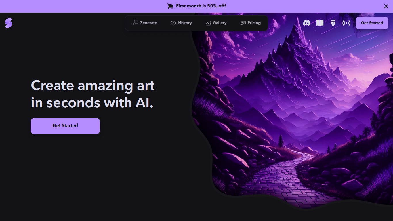Click the picture icon beside Gallery
Screen dimensions: 393x221
208,23
